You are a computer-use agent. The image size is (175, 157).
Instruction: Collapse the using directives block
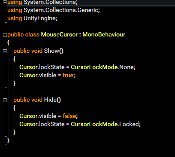click(x=5, y=3)
